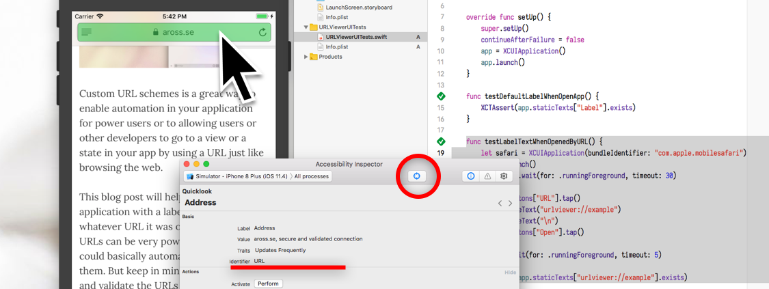
Task: Open LaunchScreen.storyboard file
Action: [x=358, y=8]
